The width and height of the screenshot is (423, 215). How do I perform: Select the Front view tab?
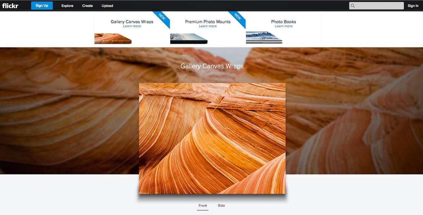[203, 205]
